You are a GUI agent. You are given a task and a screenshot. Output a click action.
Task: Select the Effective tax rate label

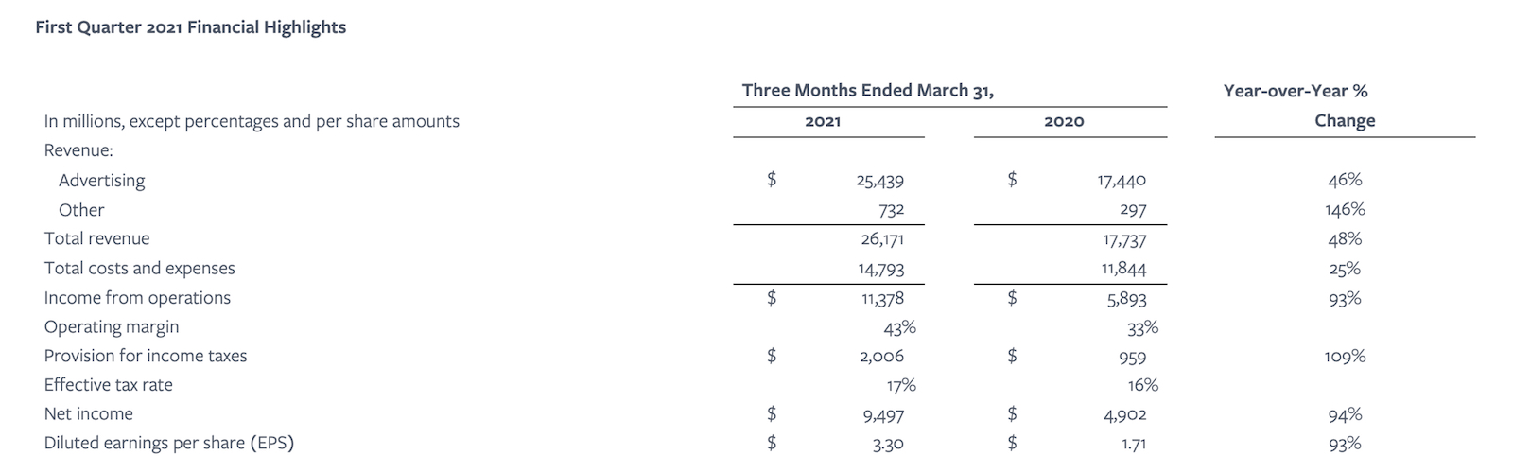tap(108, 385)
